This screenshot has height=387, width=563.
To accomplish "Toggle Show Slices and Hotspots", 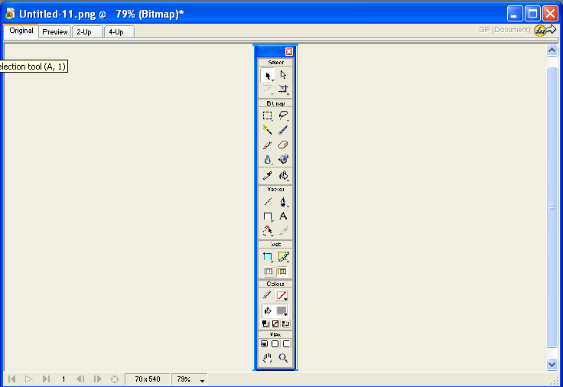I will click(282, 271).
